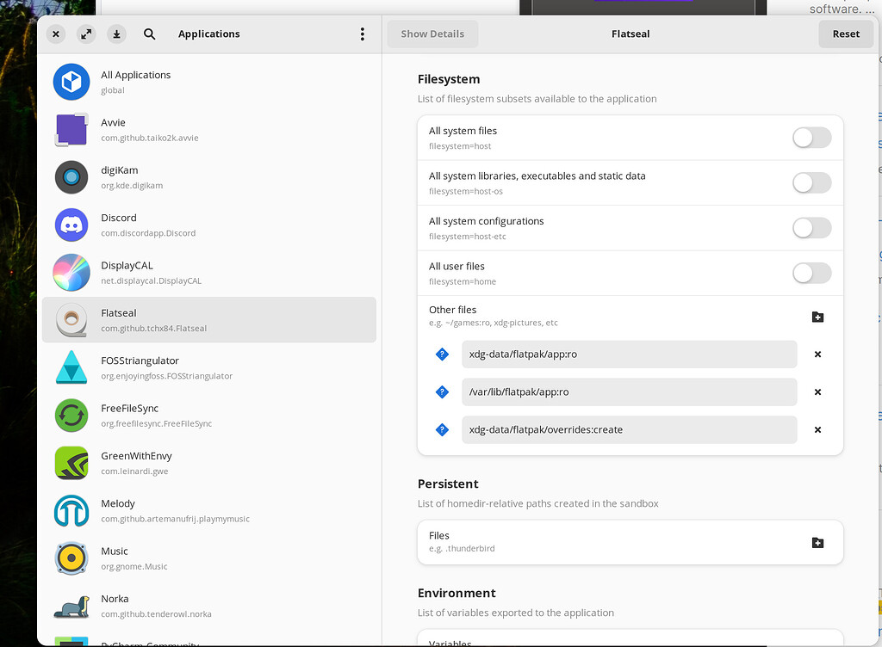Select the digiKam application icon
This screenshot has height=647, width=882.
pyautogui.click(x=71, y=176)
